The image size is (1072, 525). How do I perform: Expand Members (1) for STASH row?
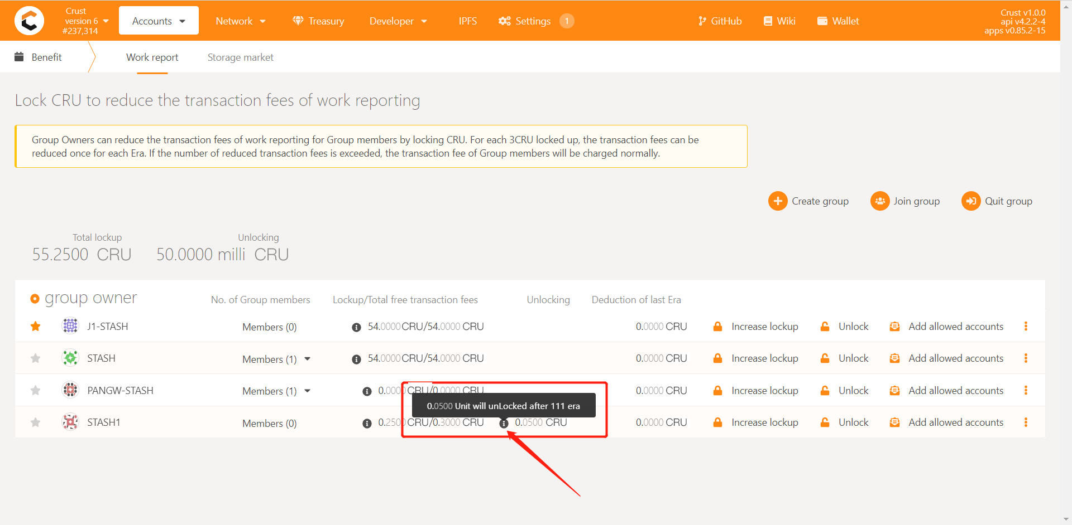coord(276,359)
